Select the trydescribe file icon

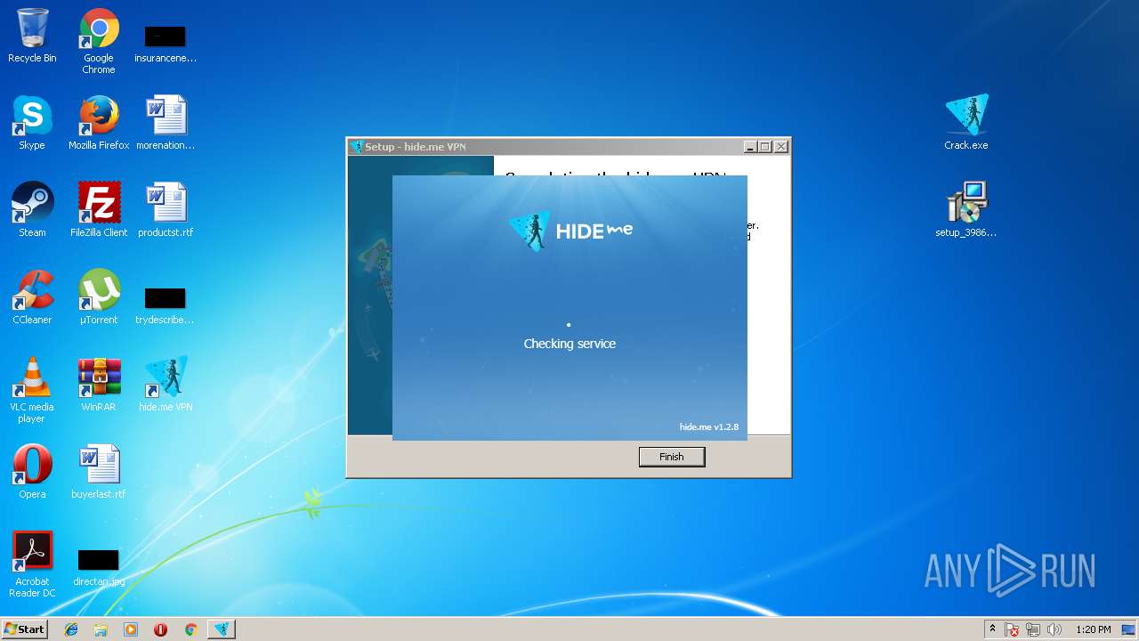pos(166,305)
